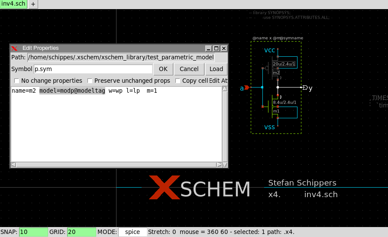Click the vertical scrollbar up arrow
Screen dimensions: 388x237
tap(224, 89)
